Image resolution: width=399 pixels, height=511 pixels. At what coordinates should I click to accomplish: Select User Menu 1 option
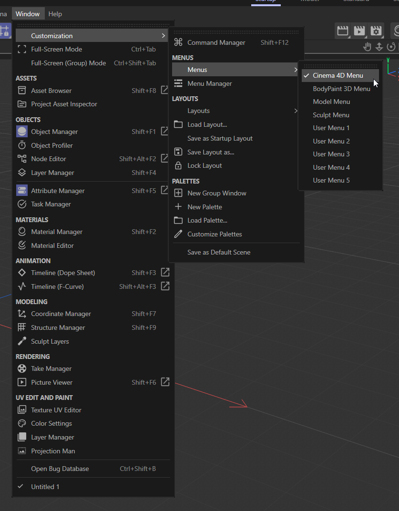(x=340, y=128)
